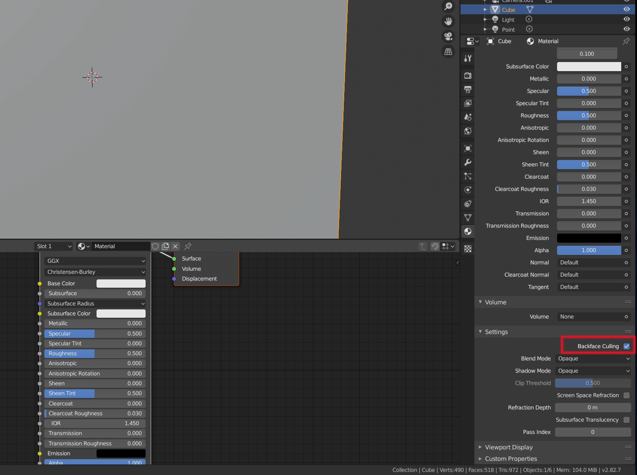Open the Render properties tab

click(468, 75)
